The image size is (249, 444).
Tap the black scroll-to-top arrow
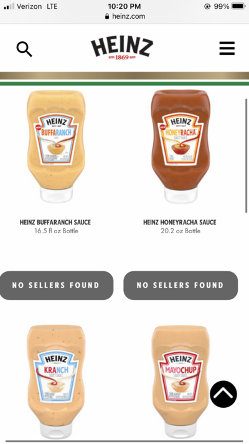[223, 394]
